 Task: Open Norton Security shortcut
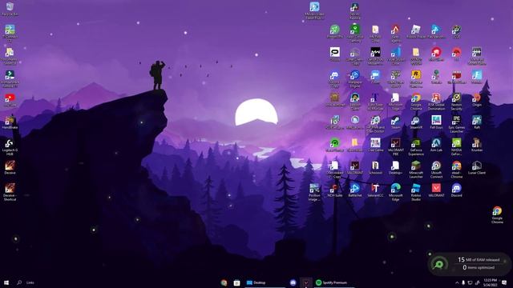(x=456, y=102)
